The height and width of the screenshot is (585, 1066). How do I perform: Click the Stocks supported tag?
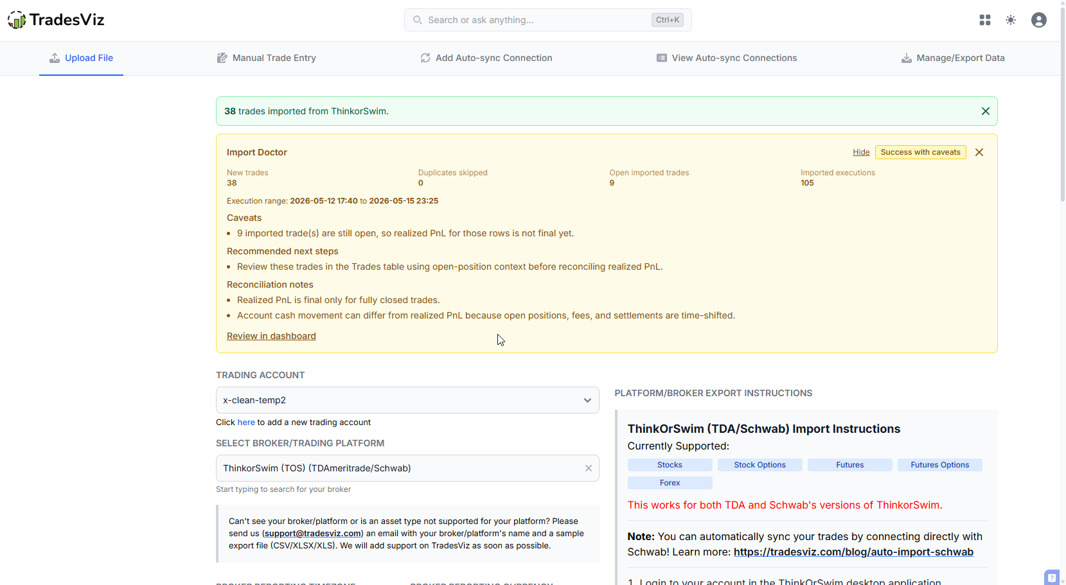[670, 465]
